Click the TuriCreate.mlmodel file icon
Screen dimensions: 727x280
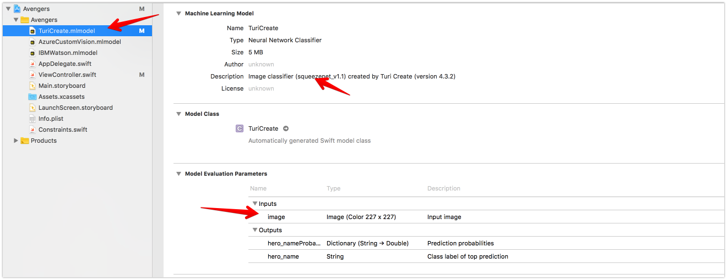coord(32,31)
